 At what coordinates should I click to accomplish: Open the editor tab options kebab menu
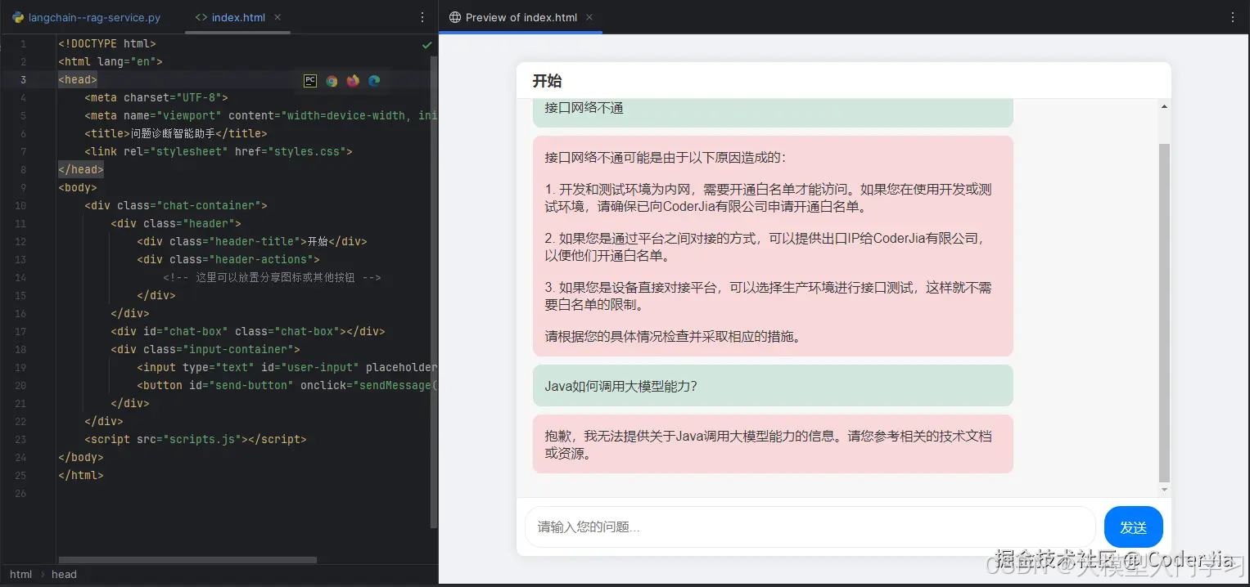[421, 16]
